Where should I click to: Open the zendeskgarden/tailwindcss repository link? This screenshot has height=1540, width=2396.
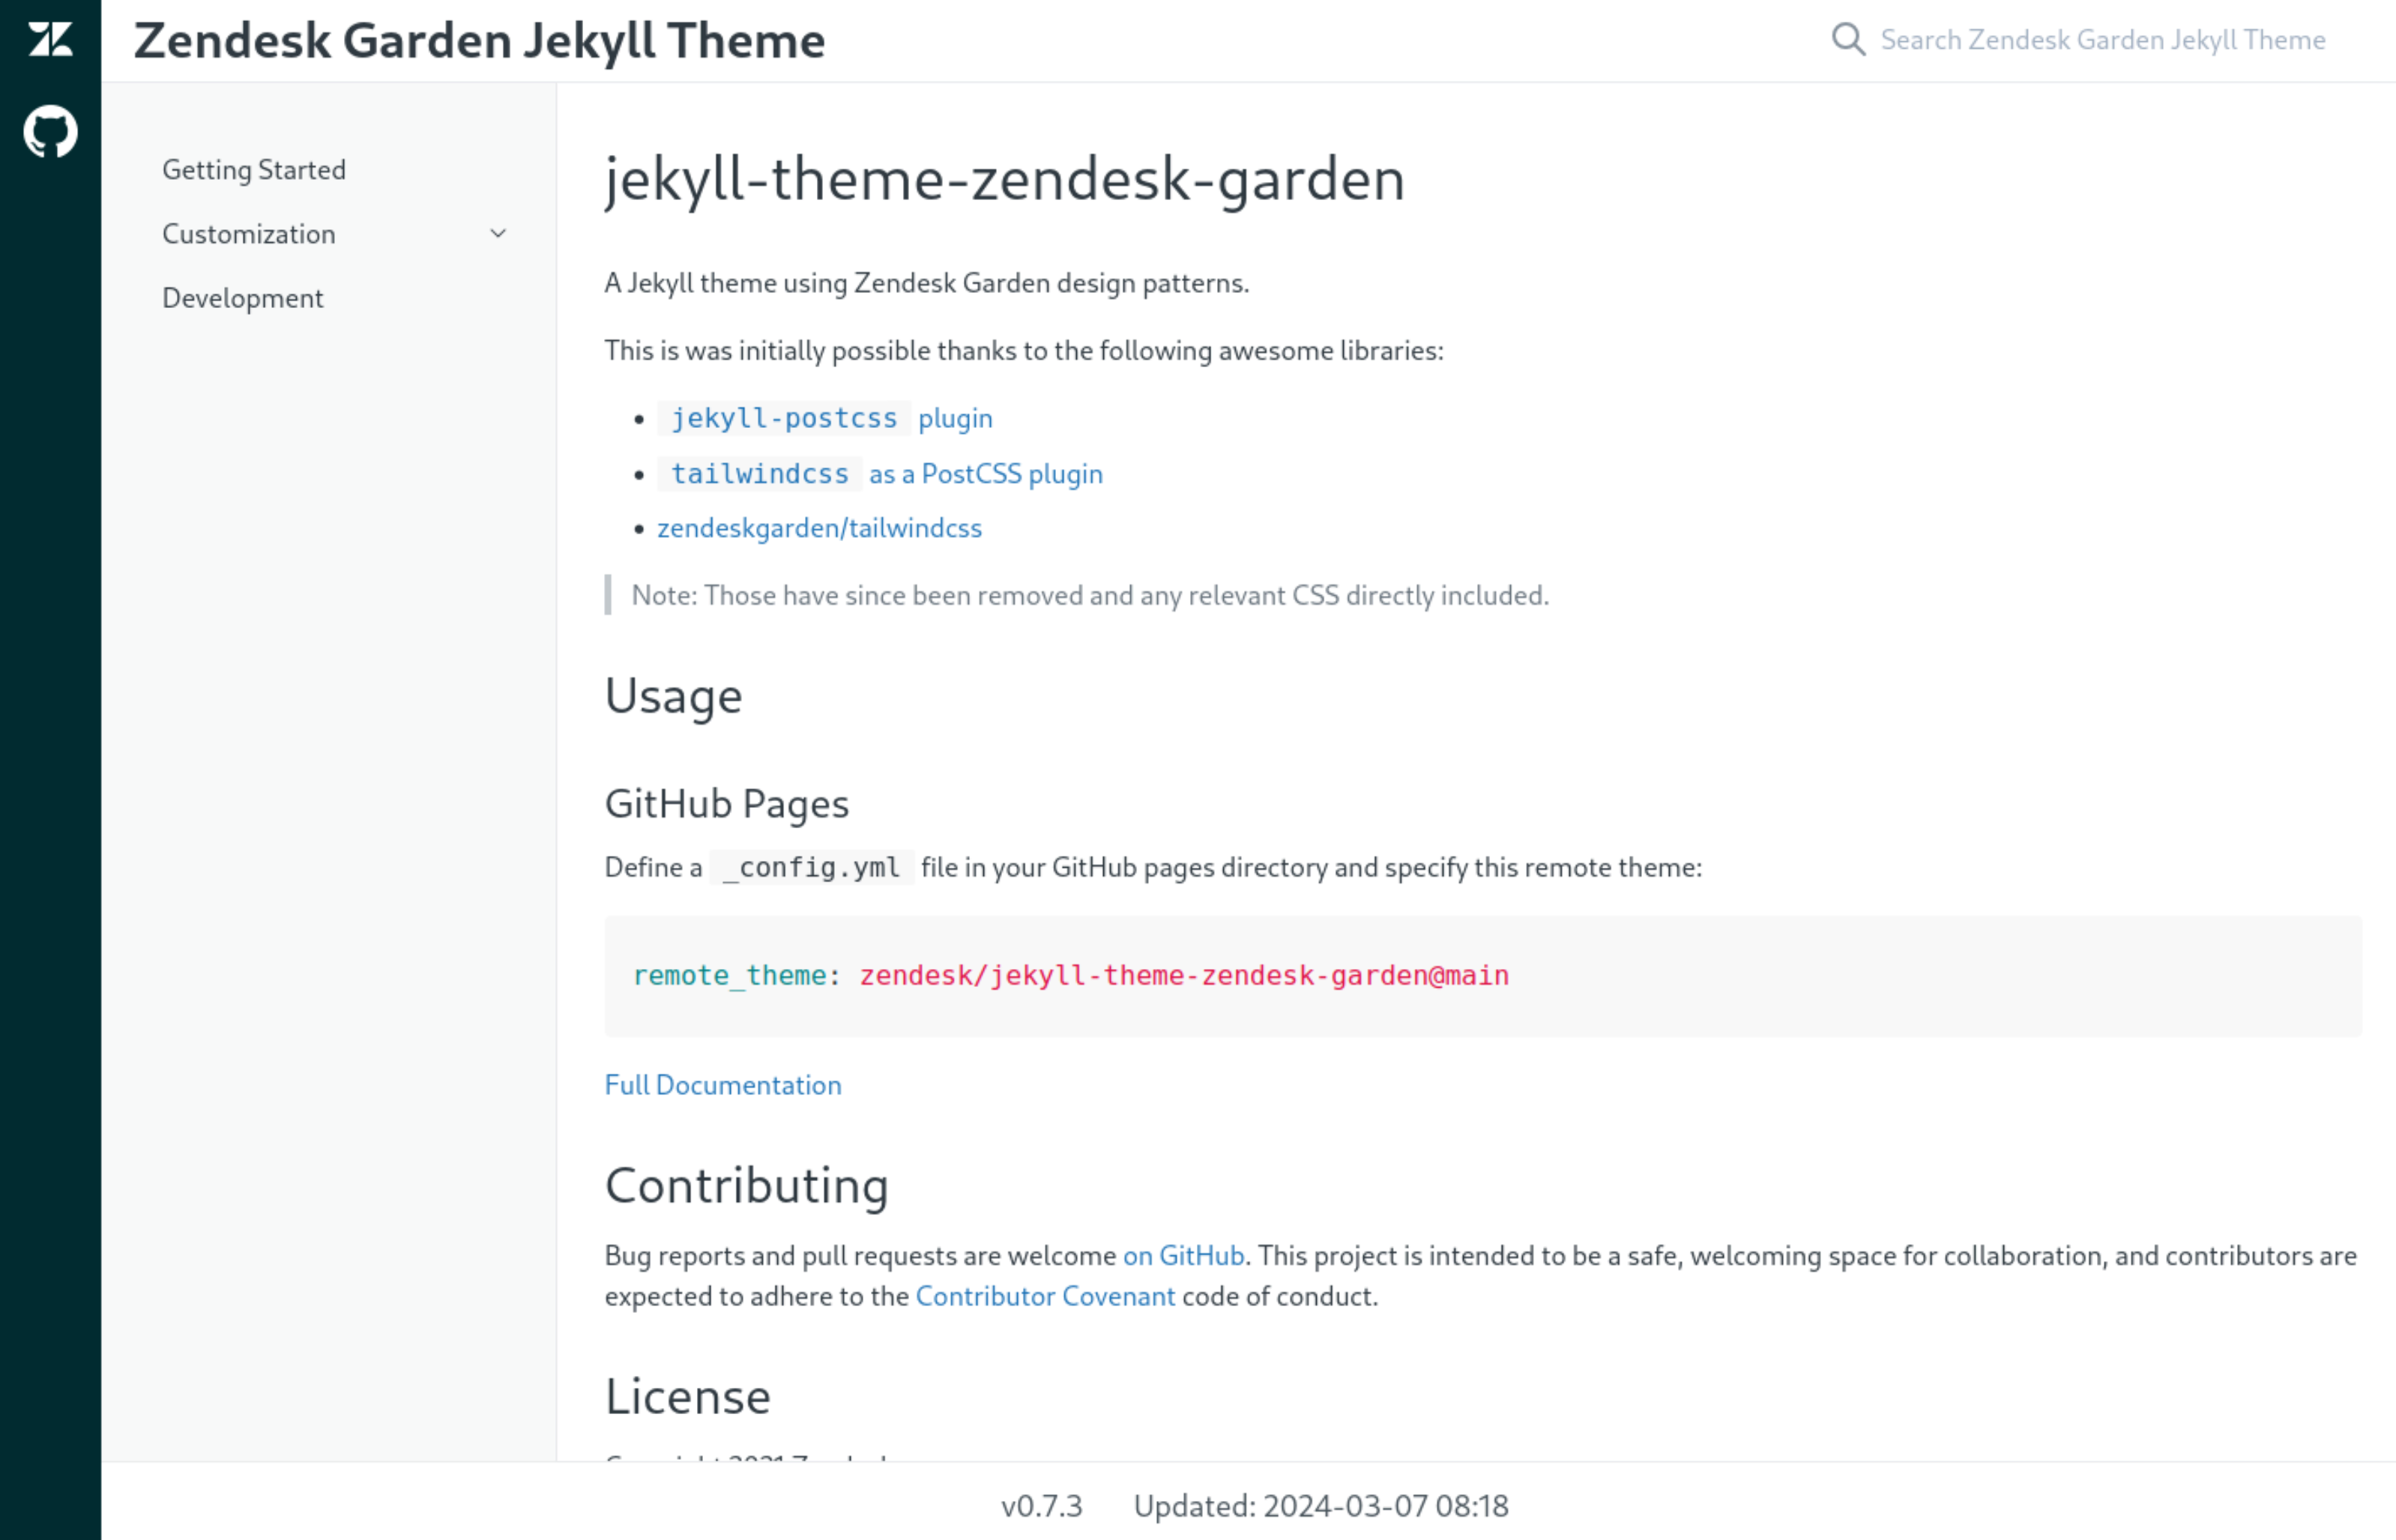tap(819, 527)
